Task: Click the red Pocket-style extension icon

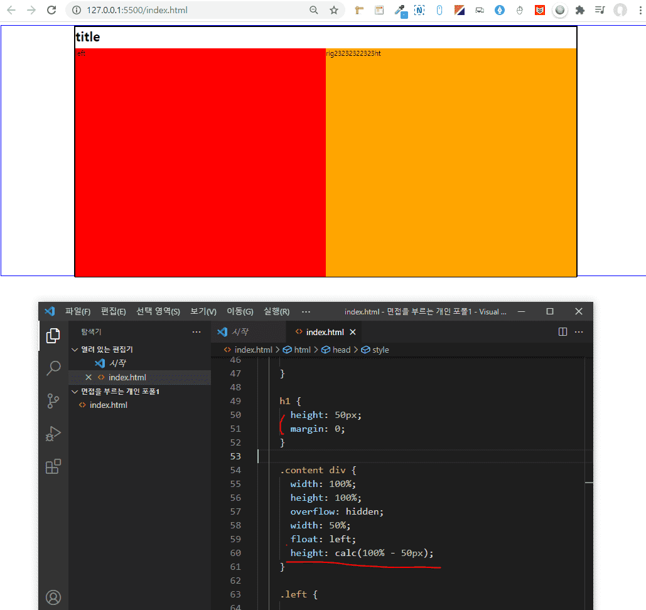Action: click(x=540, y=10)
